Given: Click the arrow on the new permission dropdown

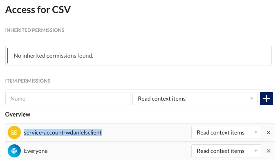Looking at the screenshot, I should pos(252,99).
